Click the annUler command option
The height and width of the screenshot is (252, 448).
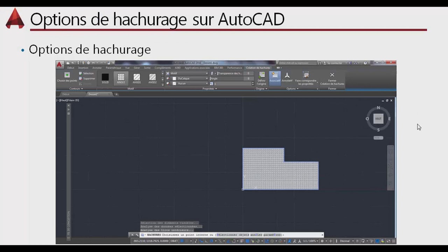(x=256, y=235)
